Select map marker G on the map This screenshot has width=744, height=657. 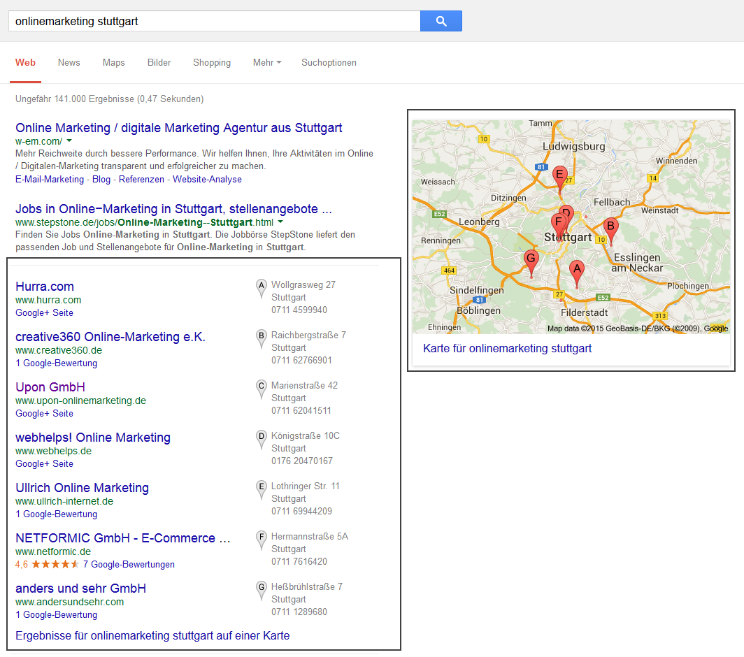pyautogui.click(x=531, y=259)
